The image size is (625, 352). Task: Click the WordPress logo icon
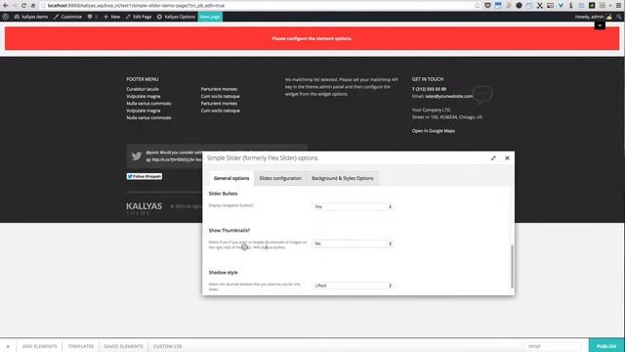6,17
